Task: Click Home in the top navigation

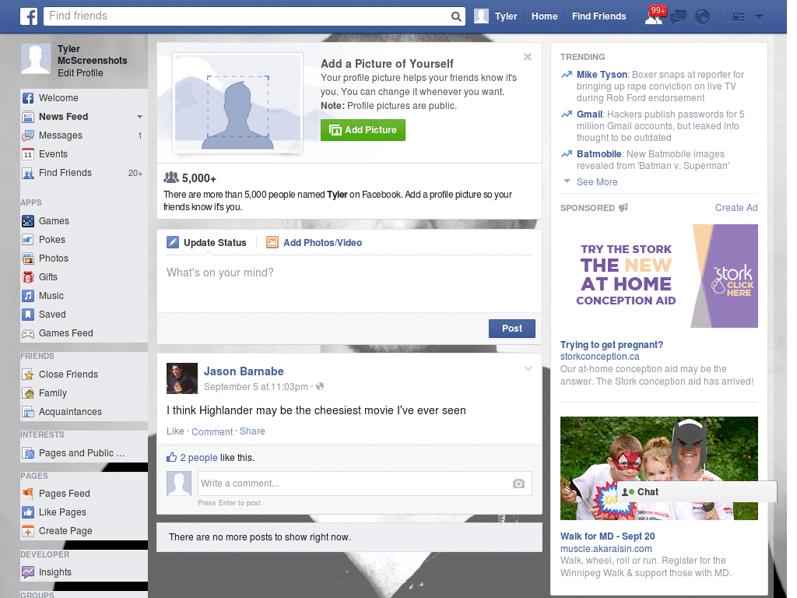Action: pyautogui.click(x=544, y=16)
